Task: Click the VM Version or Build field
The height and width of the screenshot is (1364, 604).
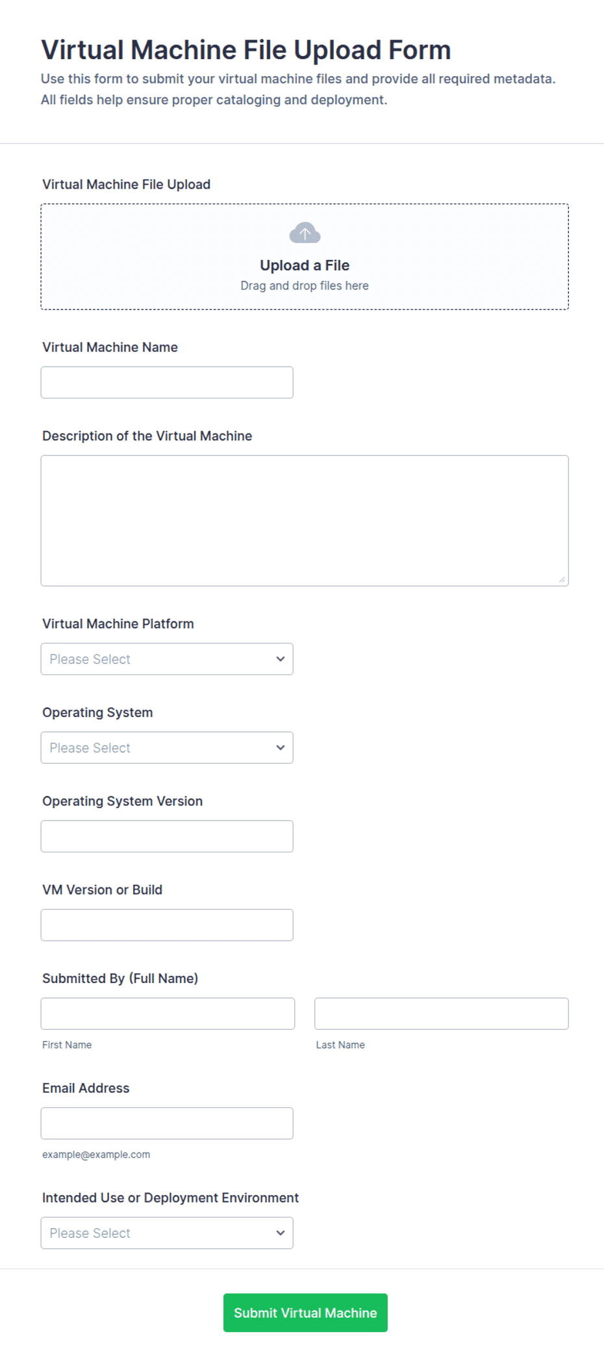Action: (167, 925)
